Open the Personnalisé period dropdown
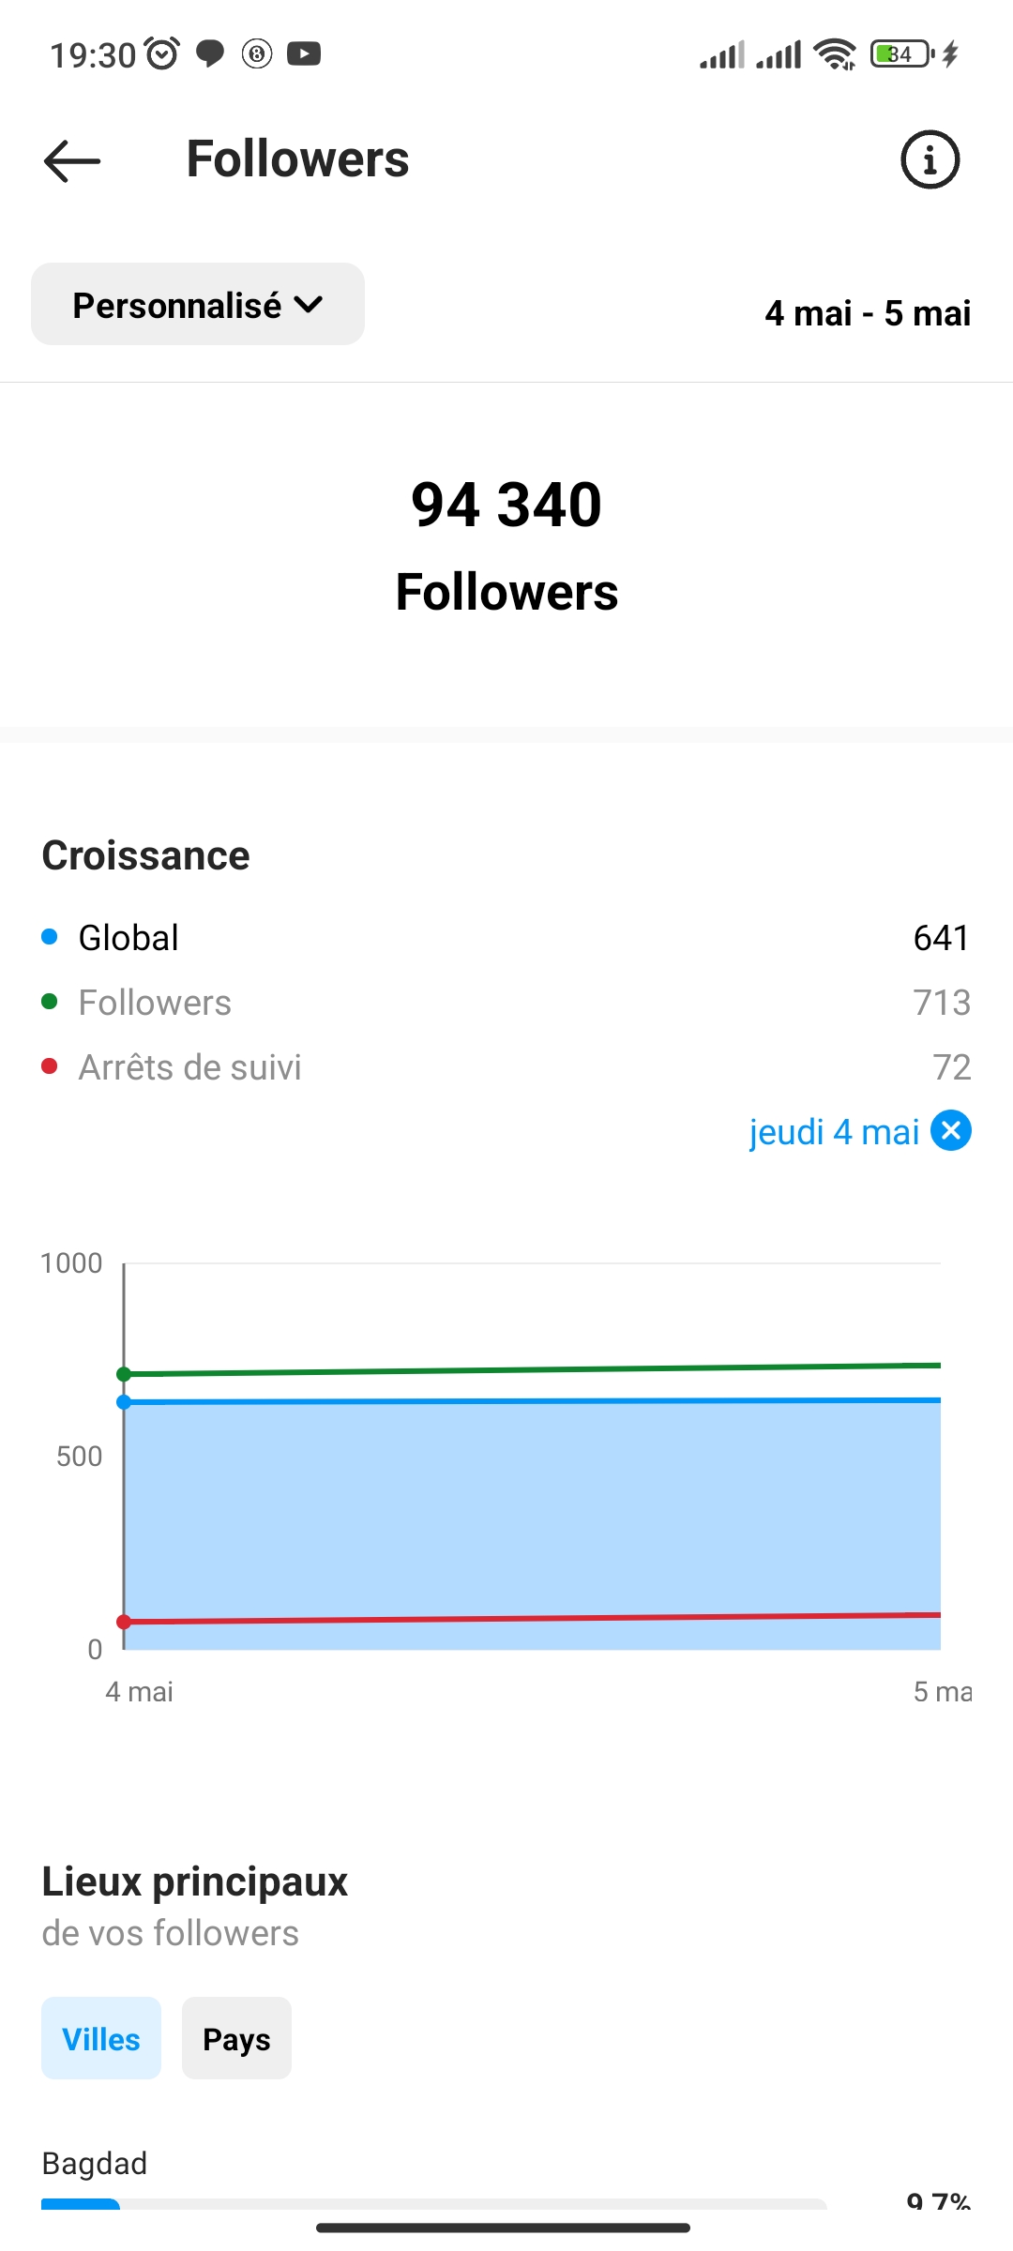This screenshot has width=1013, height=2251. pyautogui.click(x=198, y=305)
